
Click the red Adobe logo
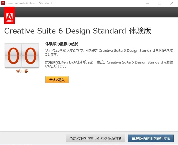tap(10, 15)
